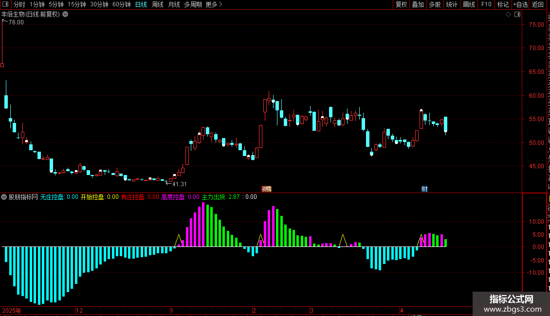
Task: Click the 返回 back button
Action: [538, 4]
